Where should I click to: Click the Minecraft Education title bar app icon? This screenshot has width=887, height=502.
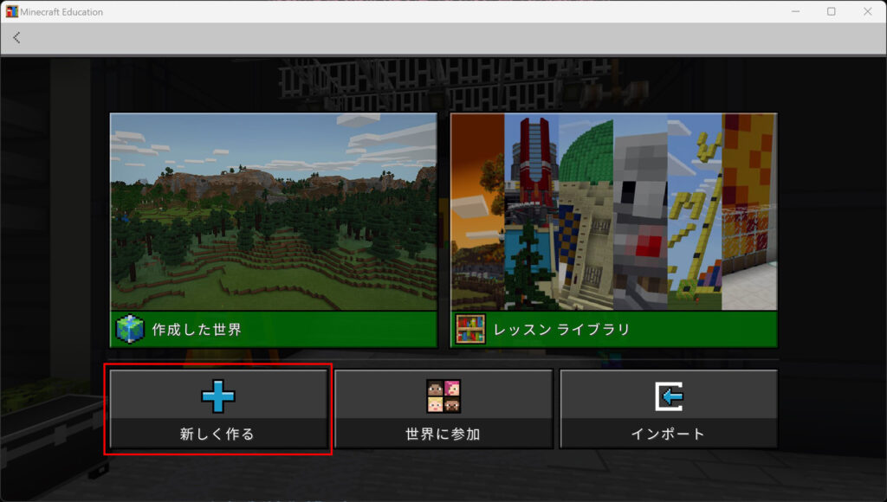coord(11,11)
